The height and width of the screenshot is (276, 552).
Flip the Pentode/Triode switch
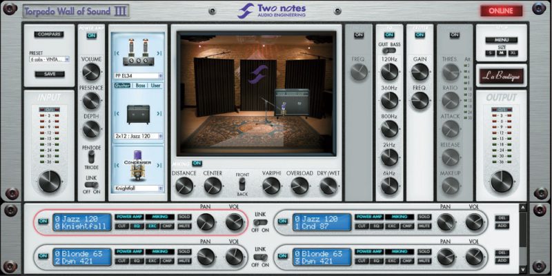tap(91, 157)
